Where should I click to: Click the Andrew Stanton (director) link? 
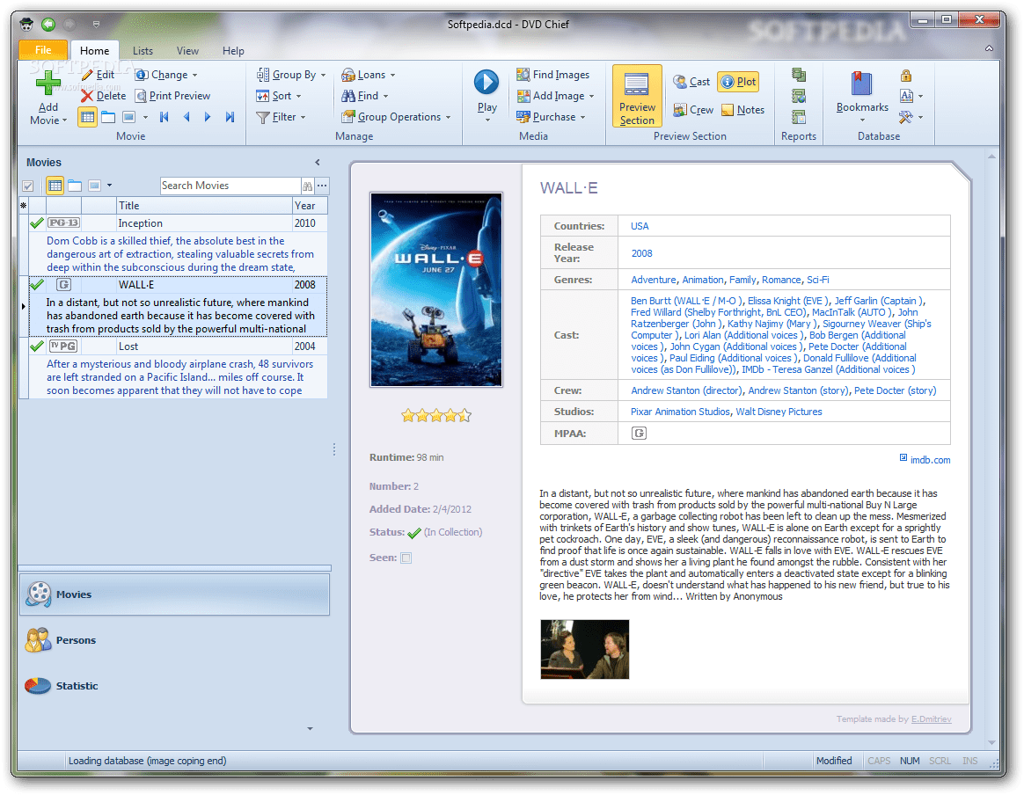[686, 390]
